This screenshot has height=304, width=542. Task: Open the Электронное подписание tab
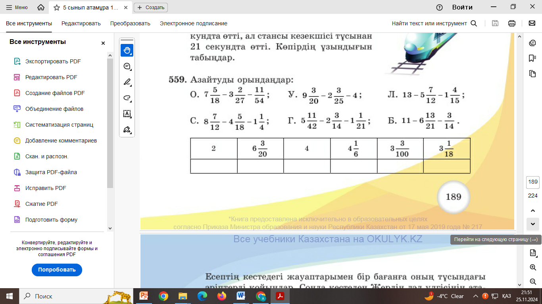(x=194, y=23)
